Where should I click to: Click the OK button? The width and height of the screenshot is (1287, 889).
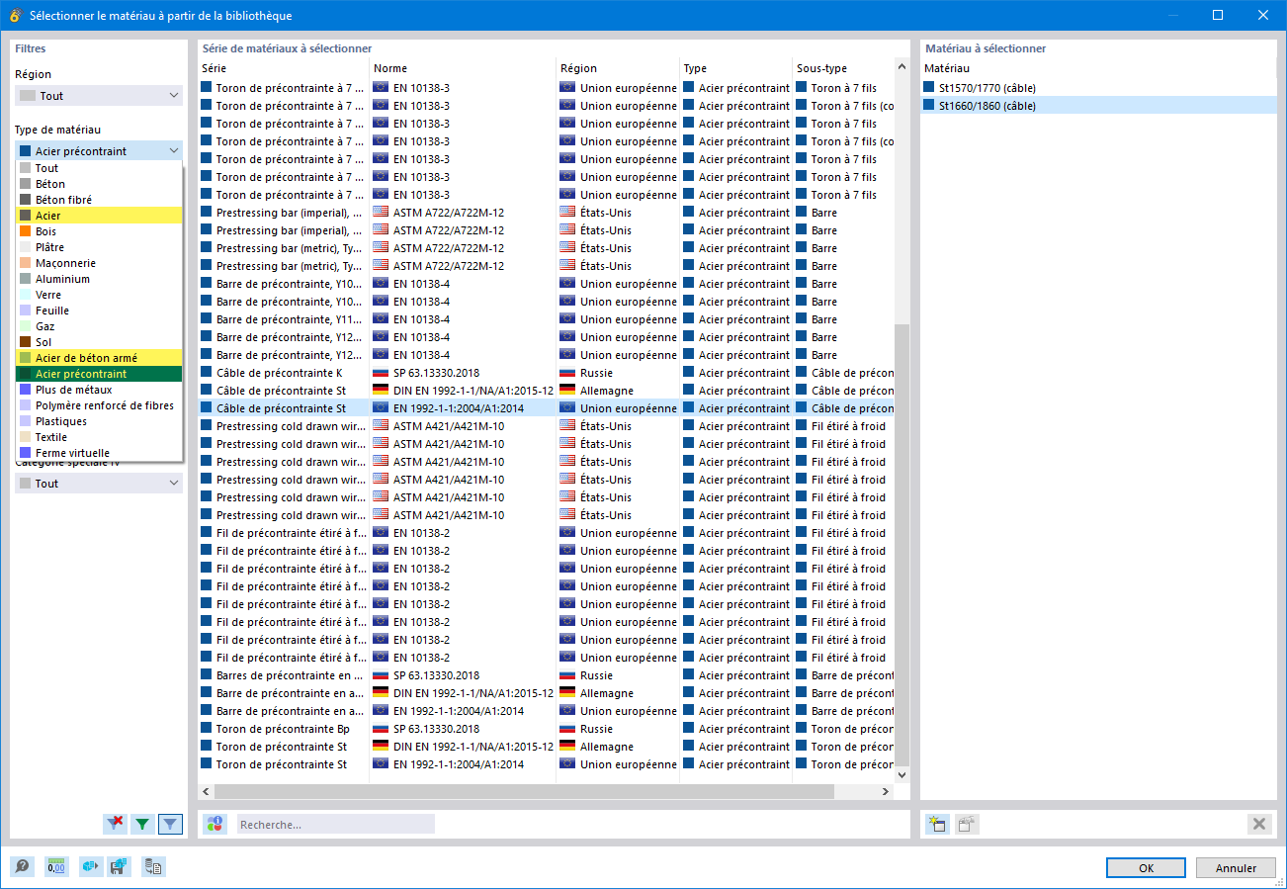pos(1146,867)
